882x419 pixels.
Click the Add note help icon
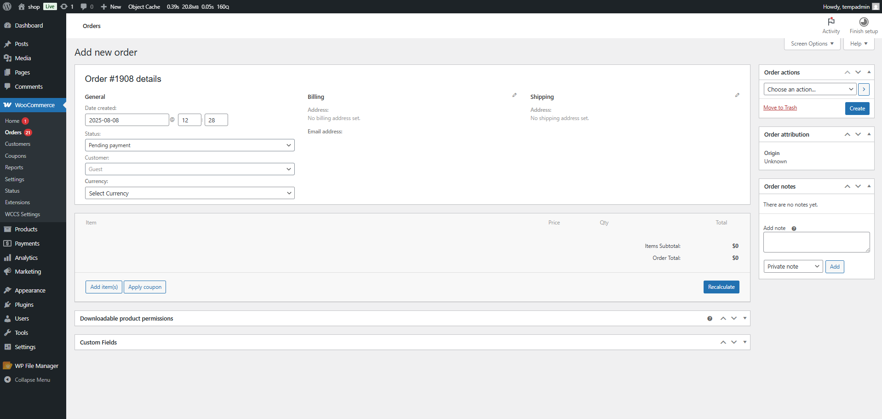click(x=794, y=229)
